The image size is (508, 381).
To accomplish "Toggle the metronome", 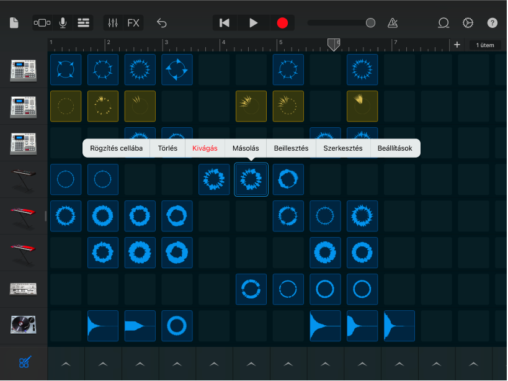I will 392,22.
